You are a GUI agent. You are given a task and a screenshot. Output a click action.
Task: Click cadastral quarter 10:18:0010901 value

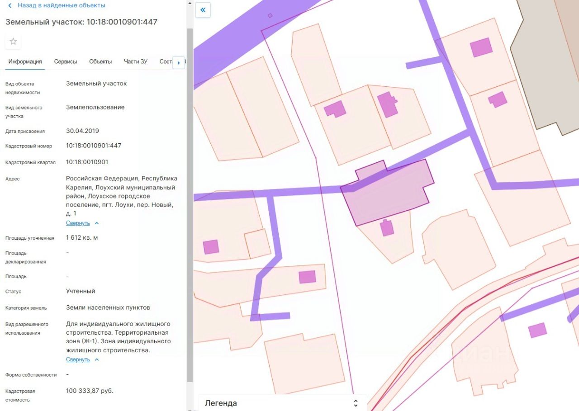pos(87,162)
